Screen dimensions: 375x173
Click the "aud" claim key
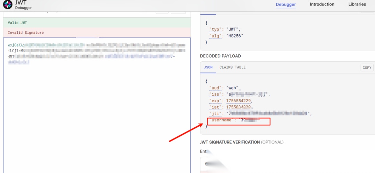click(x=216, y=88)
